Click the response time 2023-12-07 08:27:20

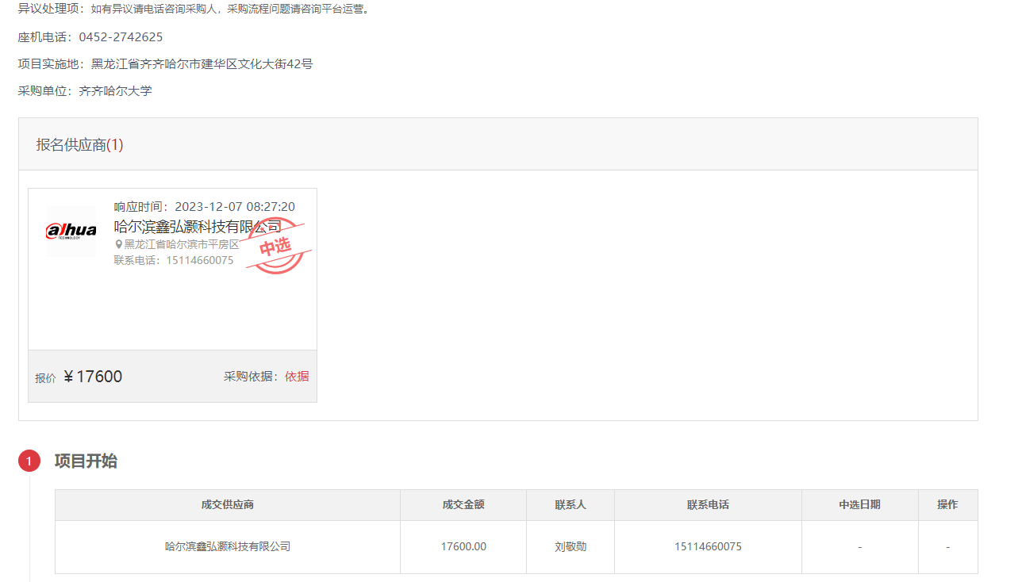coord(235,207)
